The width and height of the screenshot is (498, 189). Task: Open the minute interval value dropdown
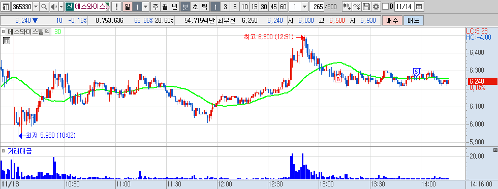304,7
